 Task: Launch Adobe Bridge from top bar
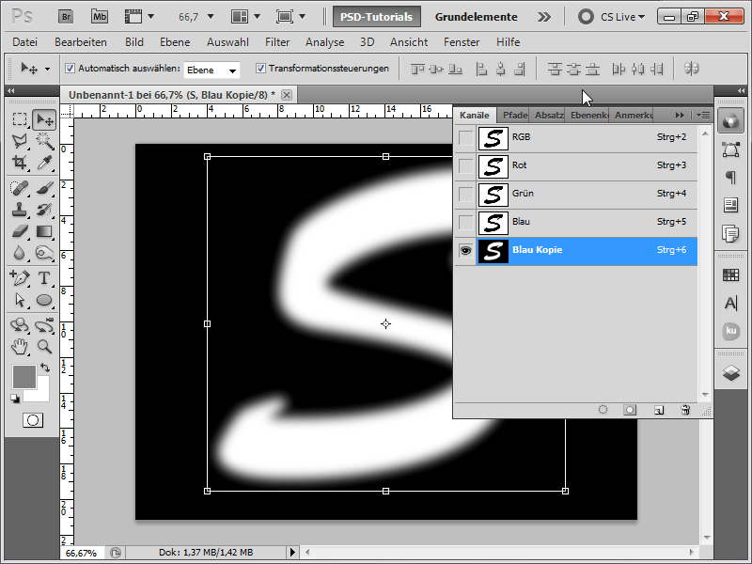66,17
